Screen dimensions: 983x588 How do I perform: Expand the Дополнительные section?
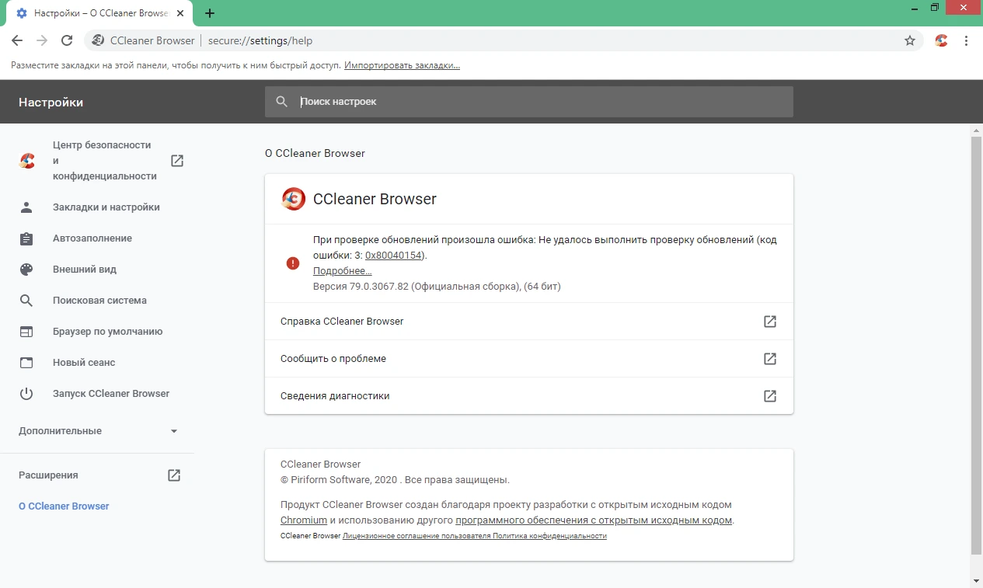coord(97,431)
